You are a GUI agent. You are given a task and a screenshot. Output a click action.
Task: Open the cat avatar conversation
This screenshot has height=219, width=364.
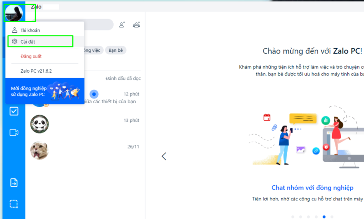coord(85,150)
